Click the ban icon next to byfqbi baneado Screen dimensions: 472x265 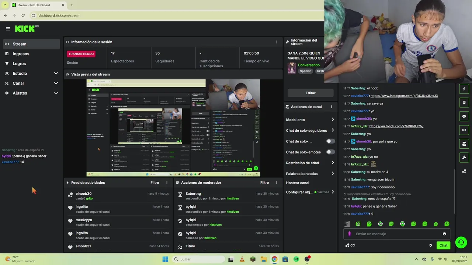click(180, 234)
